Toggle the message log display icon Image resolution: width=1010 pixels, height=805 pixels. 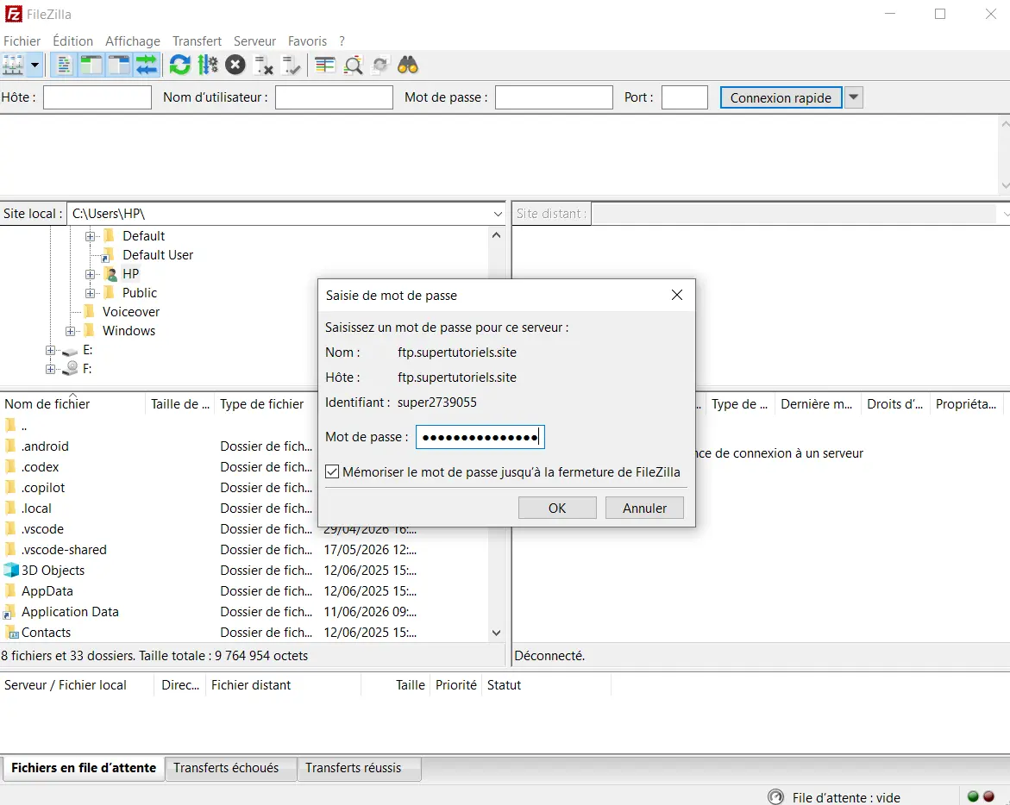click(x=64, y=65)
